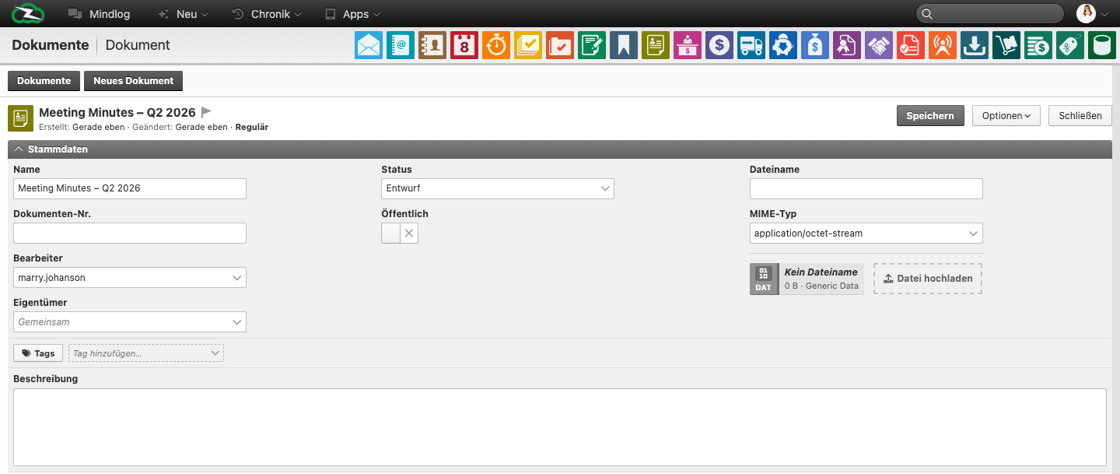The image size is (1120, 474).
Task: Open the olive documents app icon
Action: [656, 45]
